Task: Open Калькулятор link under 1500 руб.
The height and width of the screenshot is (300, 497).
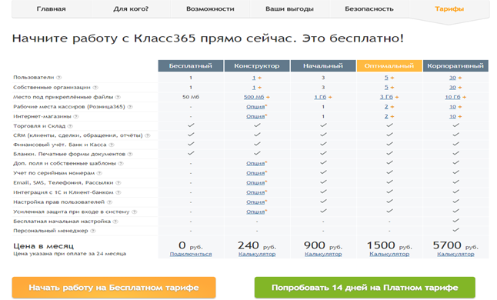Action: pyautogui.click(x=389, y=254)
